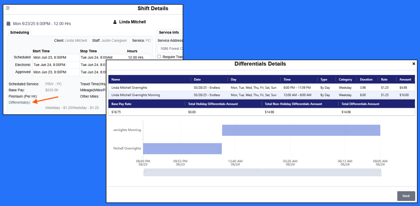Click the Base Pay Rate column header
Screen dimensions: 420x206
(121, 104)
